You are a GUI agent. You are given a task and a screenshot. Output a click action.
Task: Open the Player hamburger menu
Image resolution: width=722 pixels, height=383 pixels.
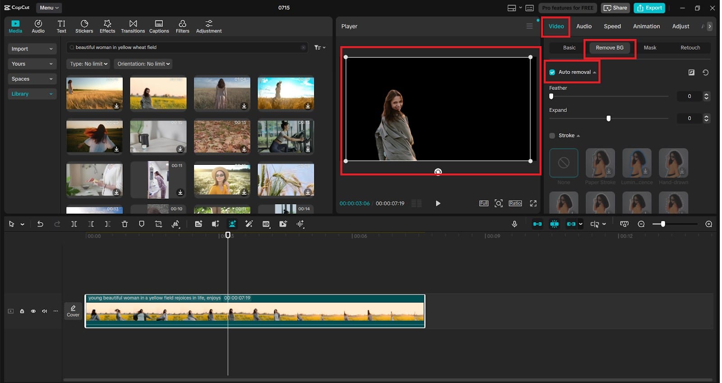tap(529, 26)
